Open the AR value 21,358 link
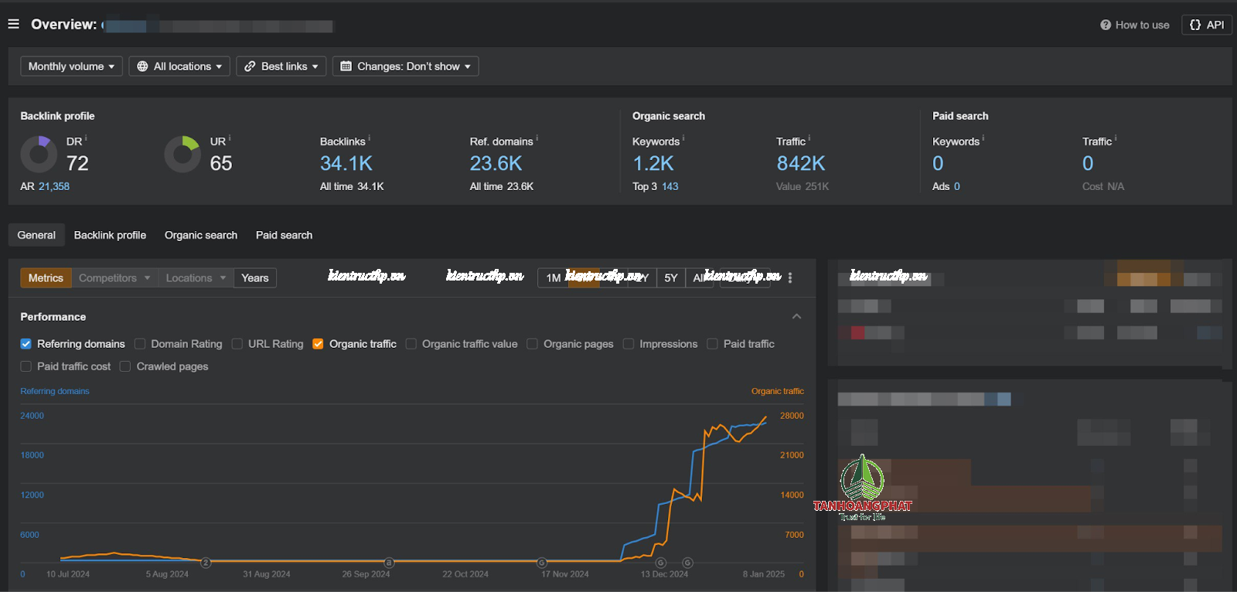The width and height of the screenshot is (1237, 592). (x=54, y=186)
